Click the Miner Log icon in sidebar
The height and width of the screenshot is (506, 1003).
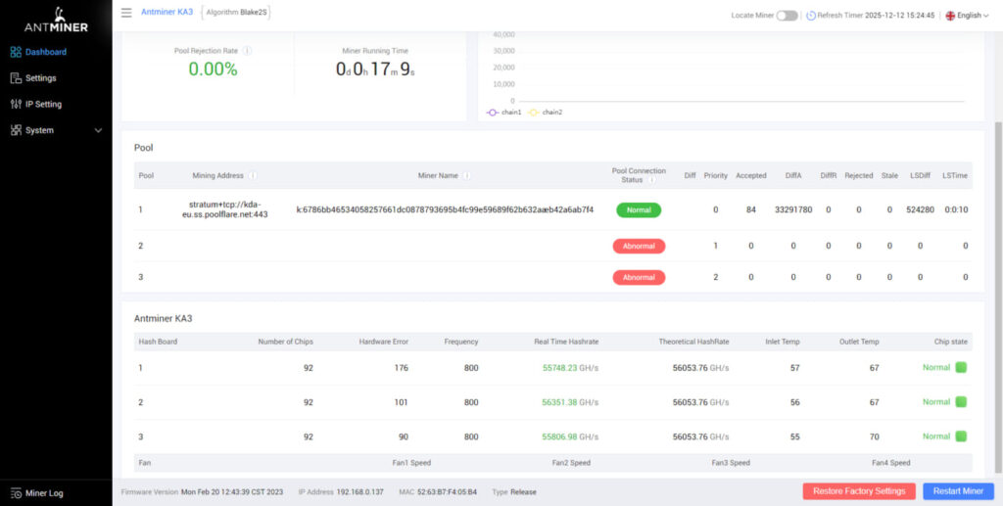16,493
